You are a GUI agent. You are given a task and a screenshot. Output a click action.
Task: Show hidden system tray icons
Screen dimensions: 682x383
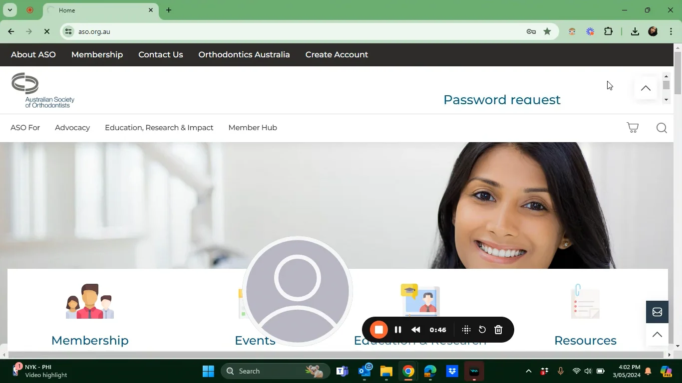point(528,371)
